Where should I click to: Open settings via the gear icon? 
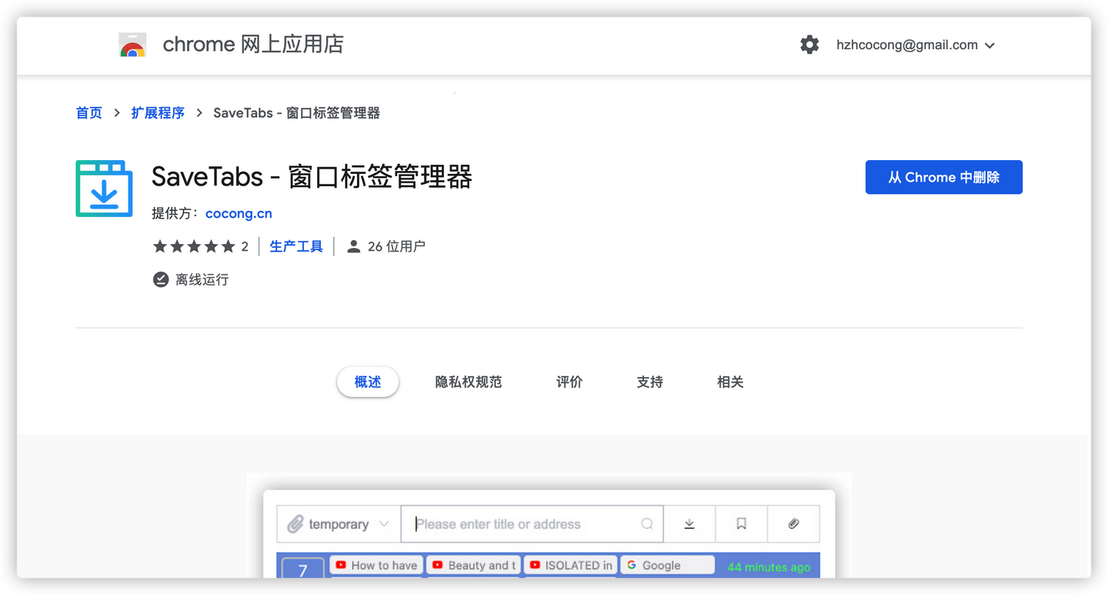[809, 45]
